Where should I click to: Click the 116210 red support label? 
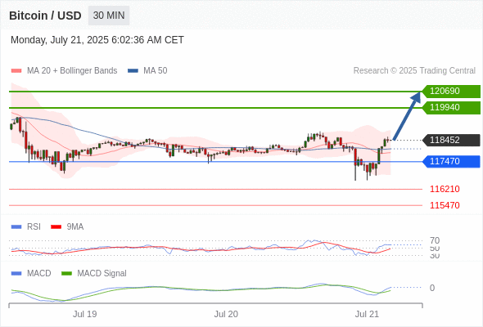[x=445, y=189]
